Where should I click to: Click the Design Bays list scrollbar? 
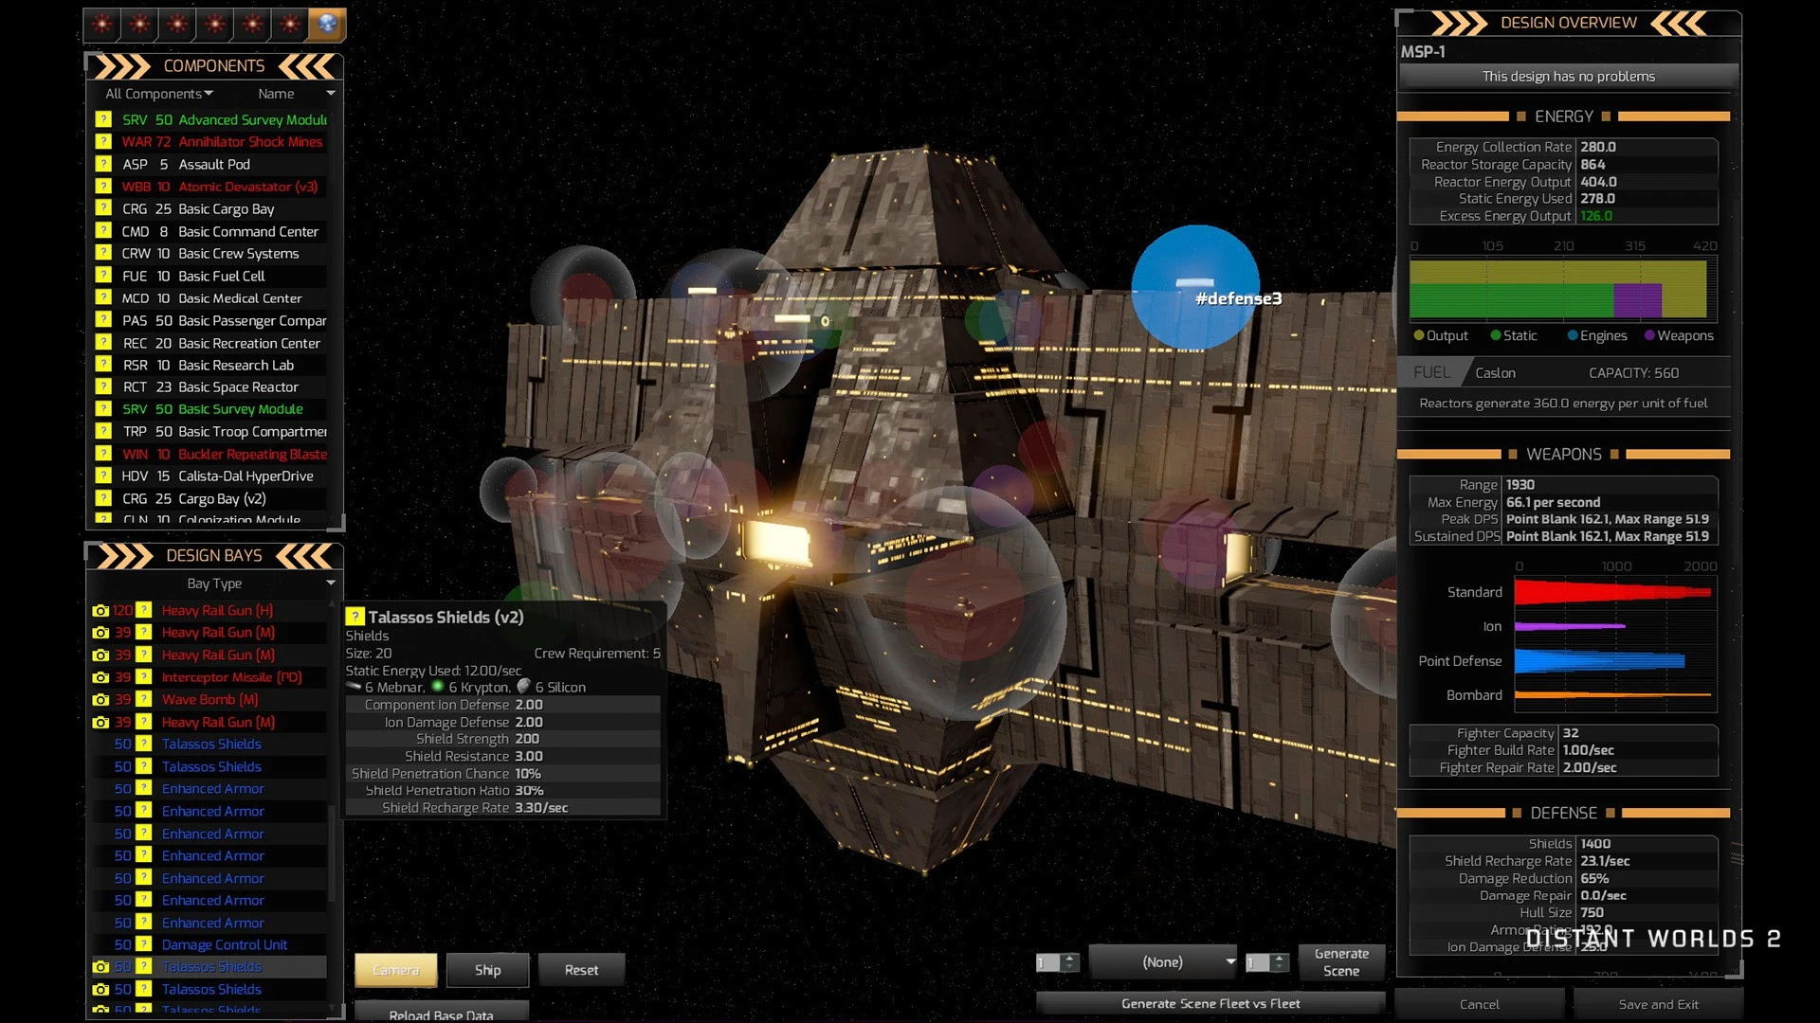click(332, 852)
